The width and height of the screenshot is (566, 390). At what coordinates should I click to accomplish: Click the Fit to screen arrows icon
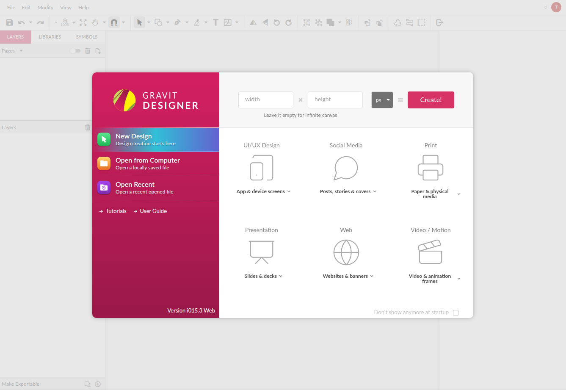pos(83,22)
